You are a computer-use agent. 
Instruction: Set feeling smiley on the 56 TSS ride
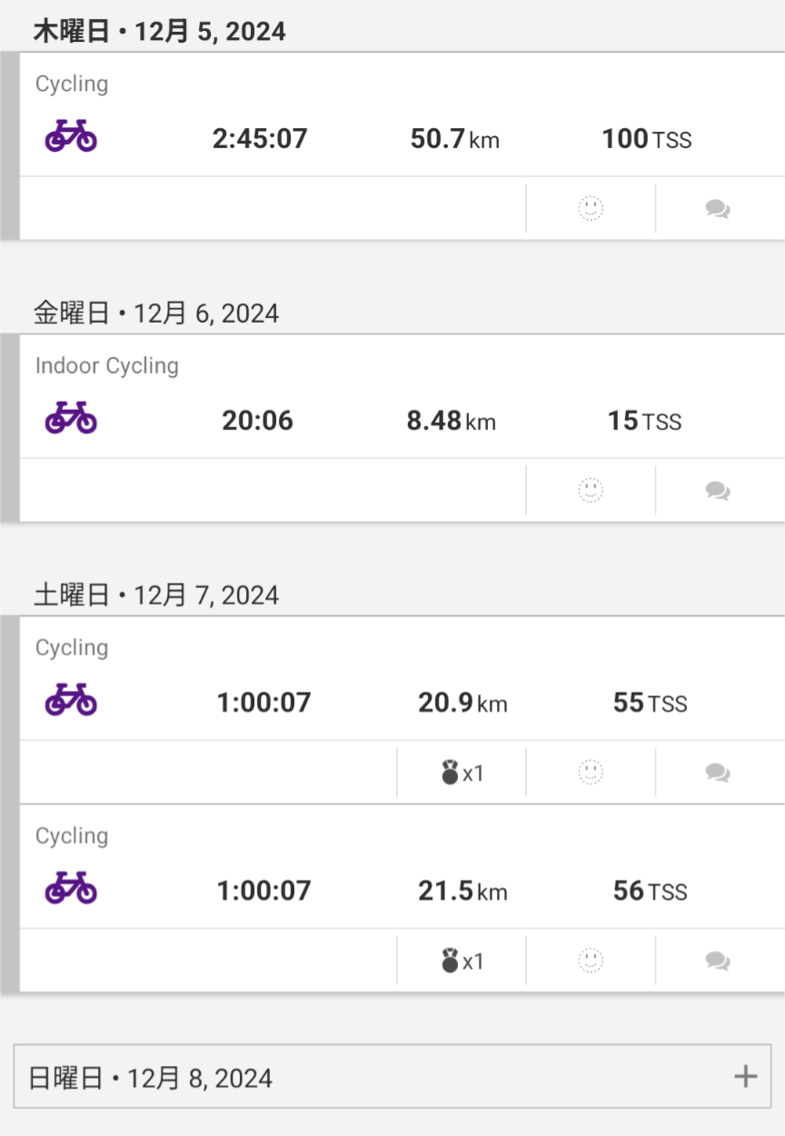591,960
